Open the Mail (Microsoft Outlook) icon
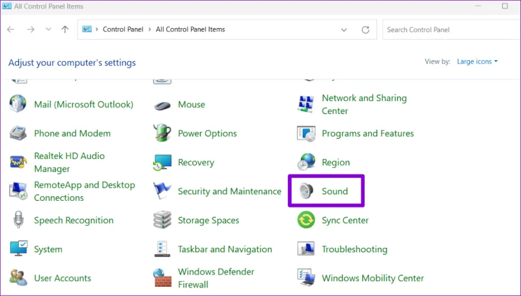The width and height of the screenshot is (521, 296). click(x=18, y=104)
